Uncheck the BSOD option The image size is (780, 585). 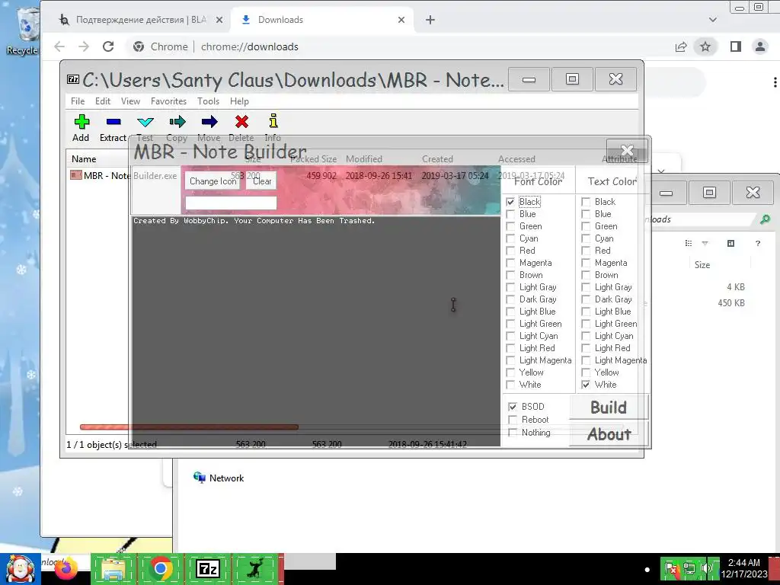(513, 407)
